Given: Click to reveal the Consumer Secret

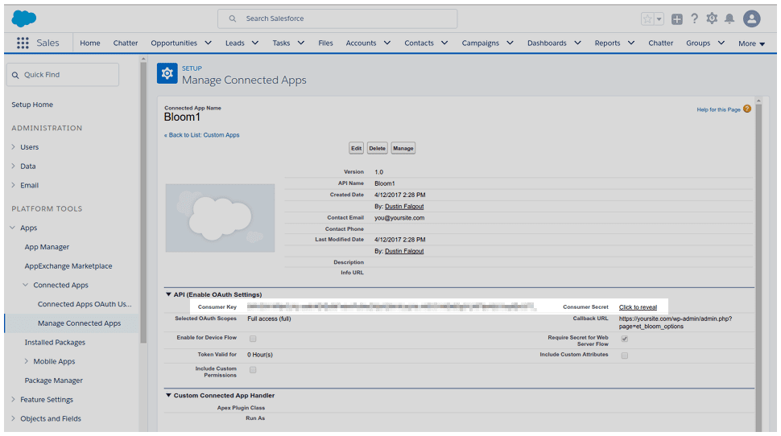Looking at the screenshot, I should click(x=638, y=307).
